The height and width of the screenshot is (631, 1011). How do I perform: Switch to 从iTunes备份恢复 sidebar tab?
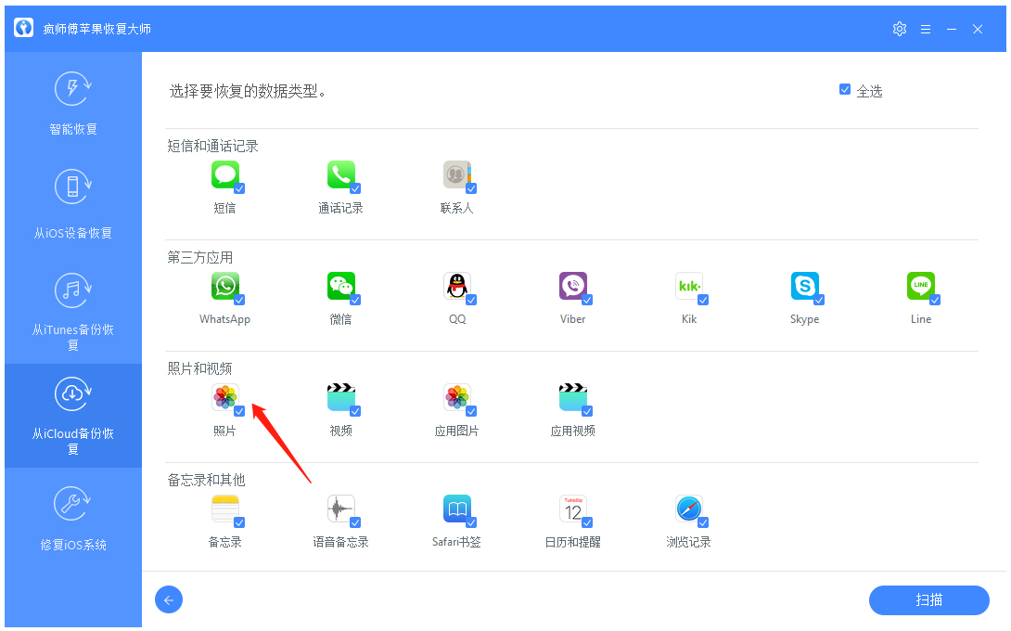tap(73, 312)
